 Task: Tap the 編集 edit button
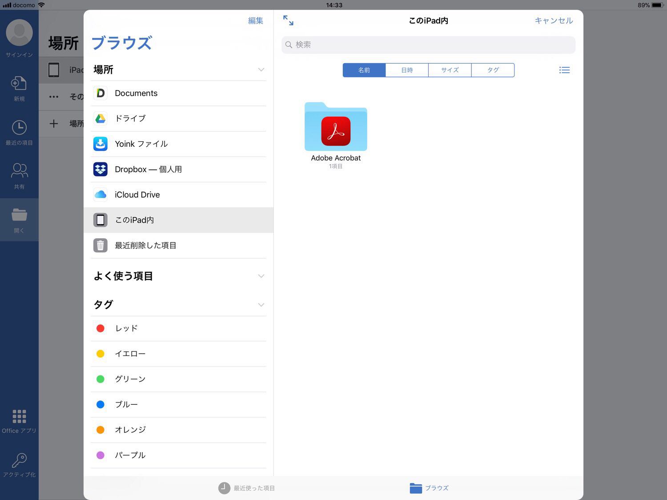coord(255,20)
